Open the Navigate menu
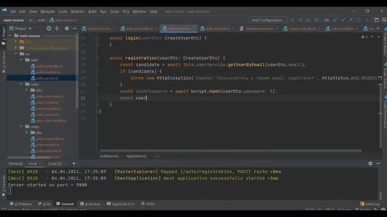Image resolution: width=387 pixels, height=217 pixels. coord(47,11)
